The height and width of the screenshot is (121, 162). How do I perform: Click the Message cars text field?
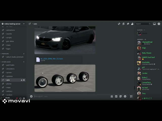[71, 96]
